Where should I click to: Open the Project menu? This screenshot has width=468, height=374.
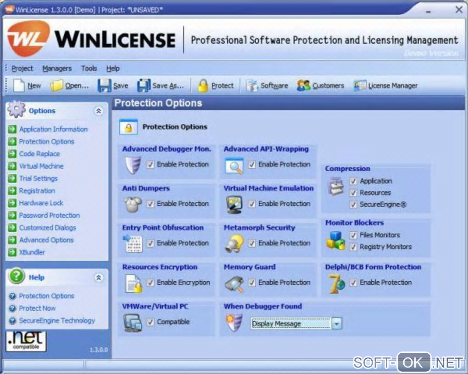(22, 69)
